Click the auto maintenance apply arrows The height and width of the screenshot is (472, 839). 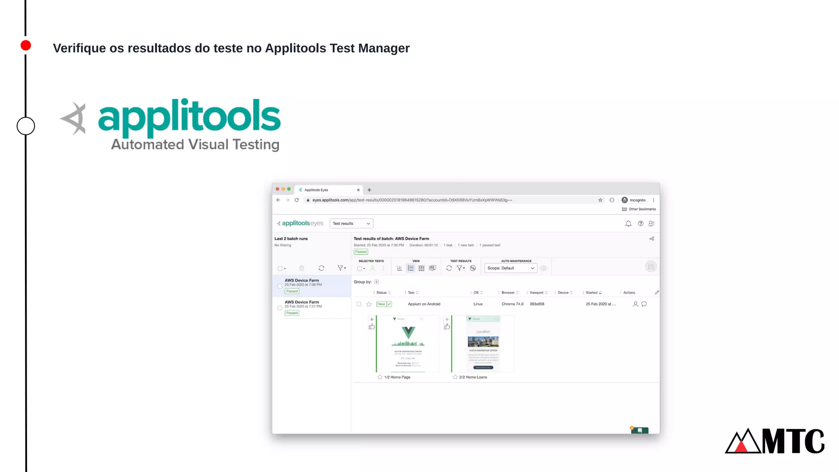544,268
